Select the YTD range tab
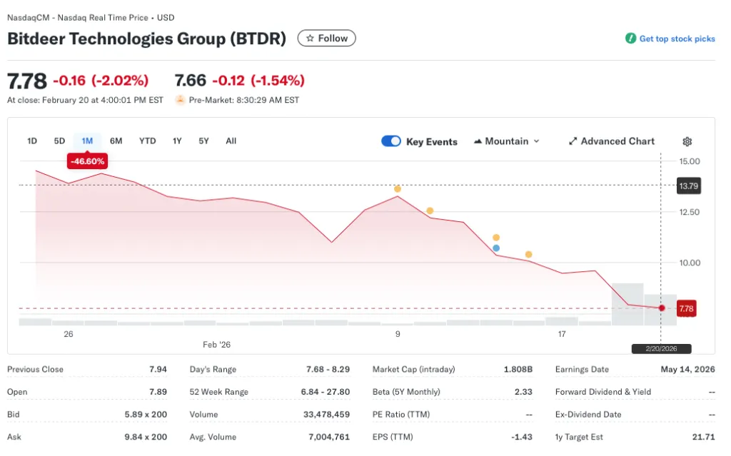 (147, 141)
